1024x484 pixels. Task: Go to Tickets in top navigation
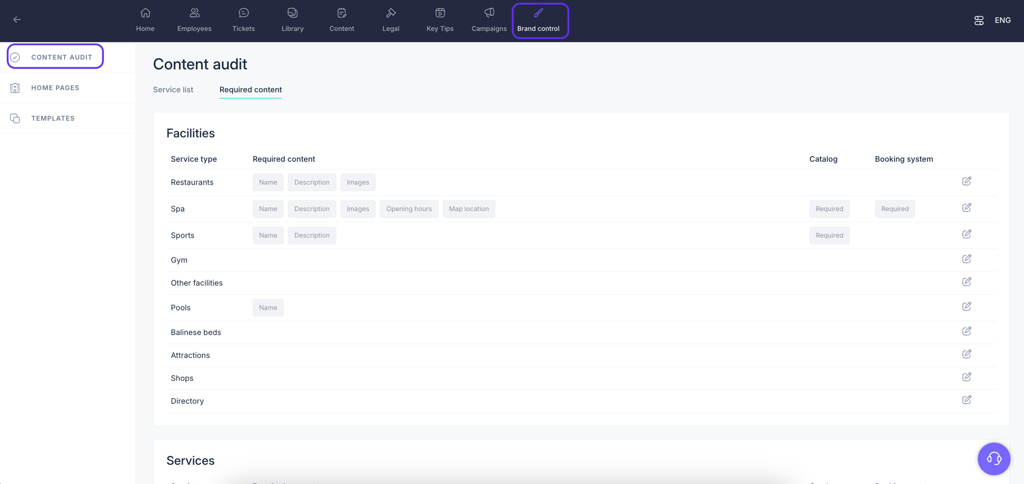pyautogui.click(x=244, y=20)
